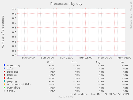The width and height of the screenshot is (133, 100).
Task: Click the 'Sun 00:00' x-axis label
Action: tap(28, 58)
